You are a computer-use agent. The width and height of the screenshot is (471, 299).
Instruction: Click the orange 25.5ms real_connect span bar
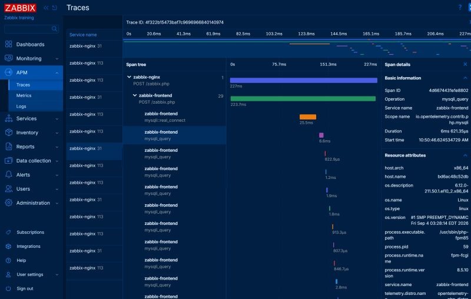tap(308, 117)
